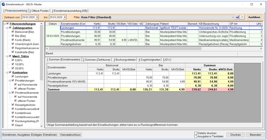Click the Zeitraum von date field
Viewport: 267px width, 140px height.
tap(28, 17)
